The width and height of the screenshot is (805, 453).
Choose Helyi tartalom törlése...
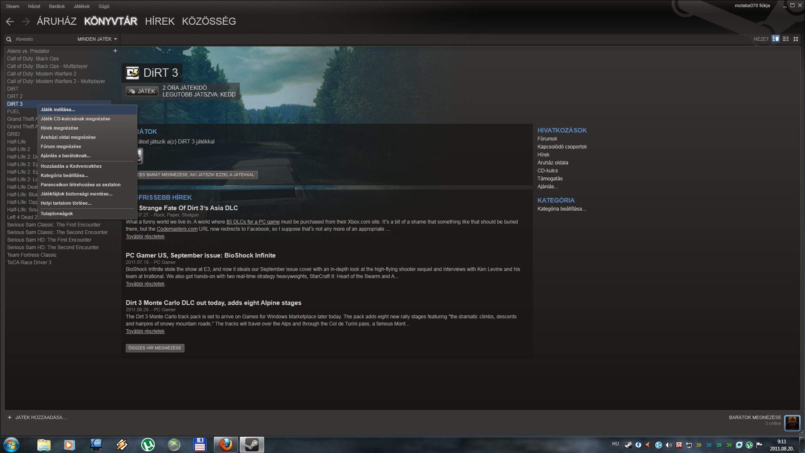click(87, 203)
